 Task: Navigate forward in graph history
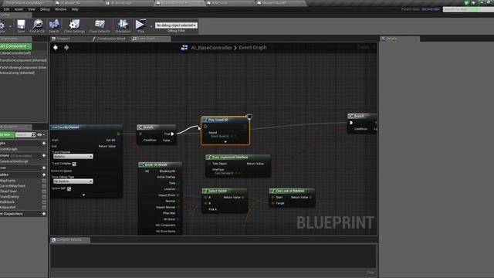pos(66,48)
